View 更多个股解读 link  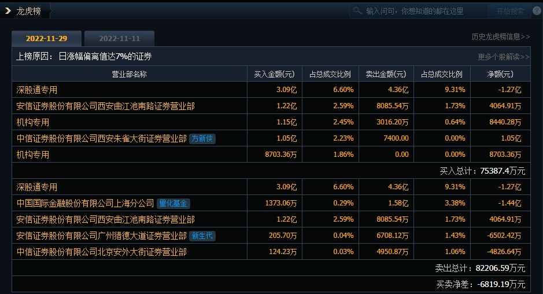[503, 57]
